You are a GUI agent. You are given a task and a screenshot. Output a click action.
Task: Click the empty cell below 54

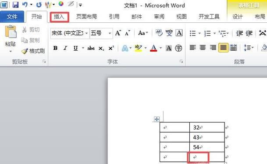207,157
